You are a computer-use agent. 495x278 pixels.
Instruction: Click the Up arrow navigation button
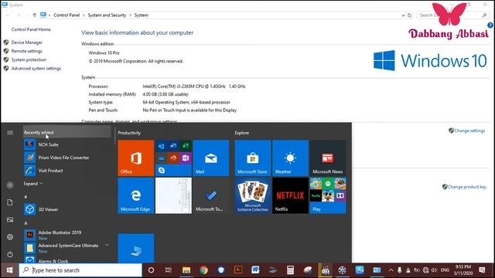[34, 15]
